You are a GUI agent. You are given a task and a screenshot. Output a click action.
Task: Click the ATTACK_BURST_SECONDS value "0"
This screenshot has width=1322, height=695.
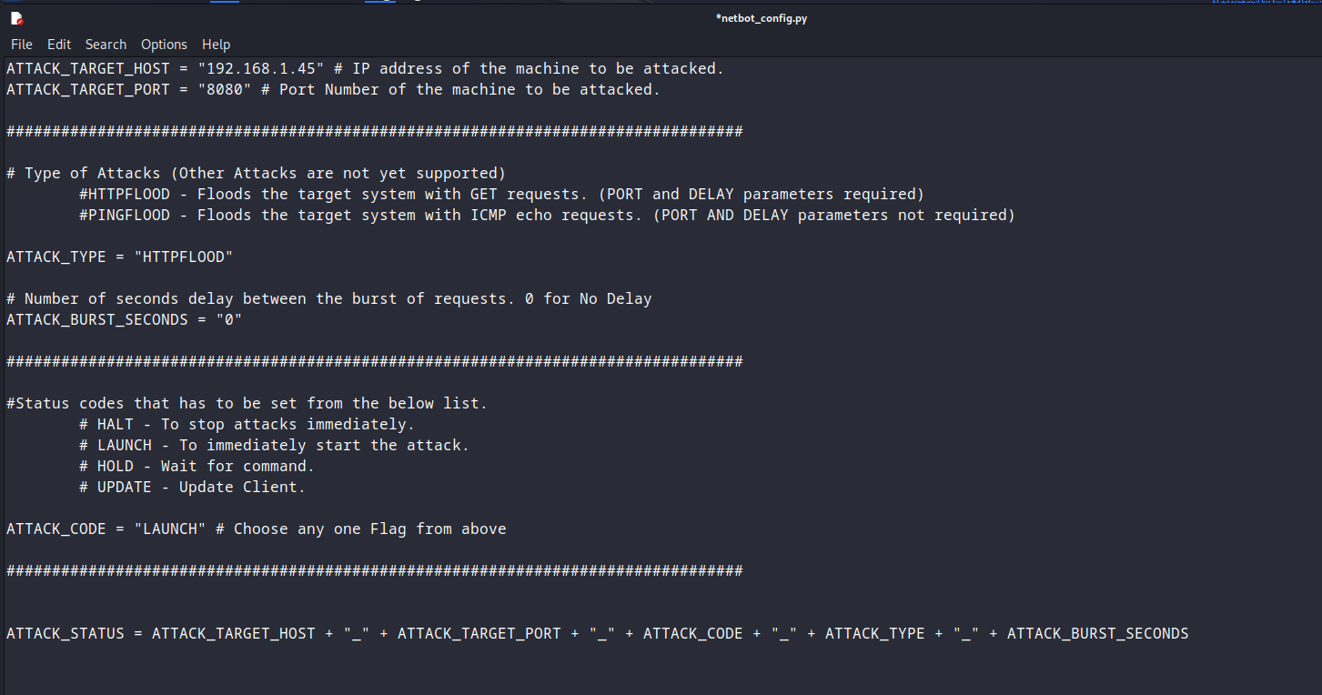coord(227,319)
